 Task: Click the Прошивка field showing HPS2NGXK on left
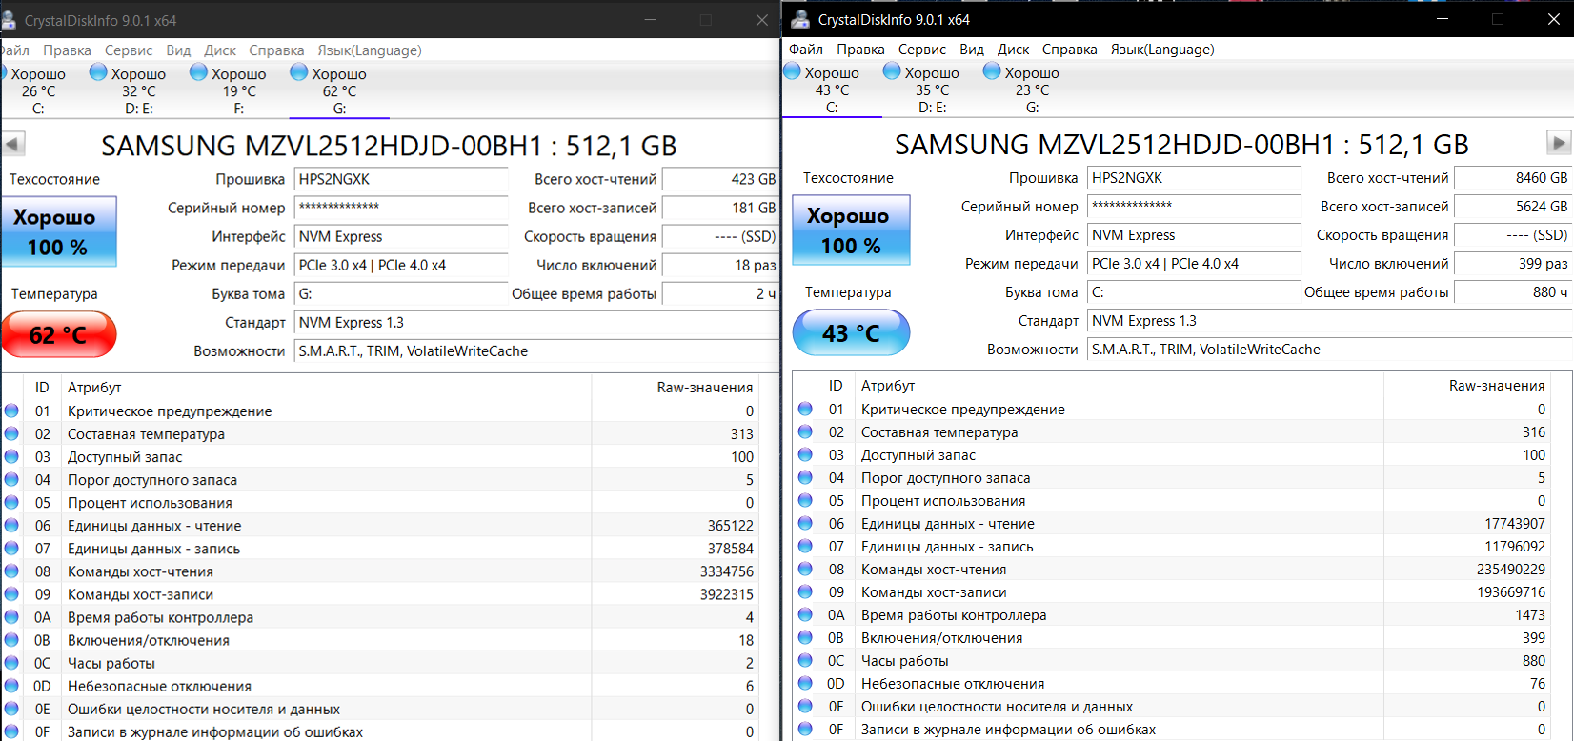[401, 179]
